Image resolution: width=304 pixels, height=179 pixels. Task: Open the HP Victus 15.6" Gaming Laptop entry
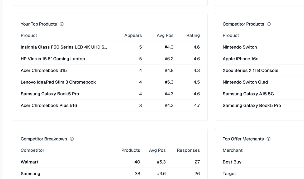click(x=53, y=59)
